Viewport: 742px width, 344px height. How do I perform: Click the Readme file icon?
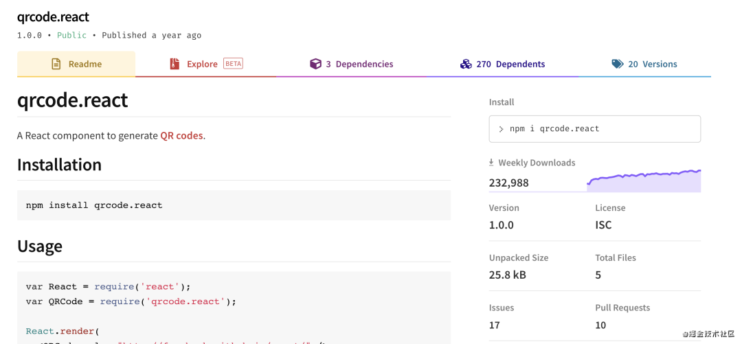point(56,64)
